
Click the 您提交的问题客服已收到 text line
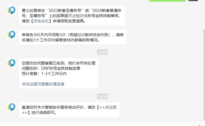(59, 63)
